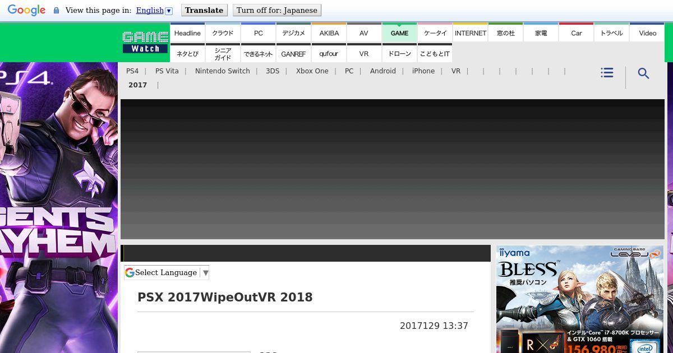Image resolution: width=673 pixels, height=353 pixels.
Task: Open the ドローン tab
Action: point(399,53)
